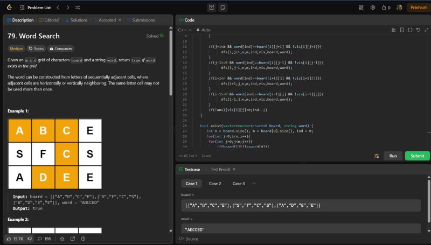Click the Run button
Screen dimensions: 431x245
point(393,156)
